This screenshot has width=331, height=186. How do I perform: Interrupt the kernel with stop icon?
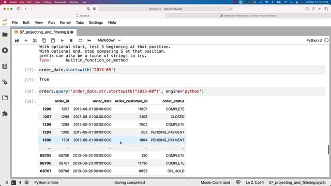tap(71, 40)
